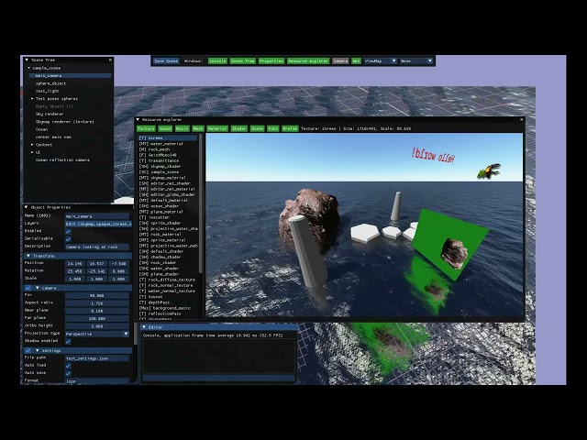Close the Scene Tree panel
Screen dimensions: 587x440
110,60
